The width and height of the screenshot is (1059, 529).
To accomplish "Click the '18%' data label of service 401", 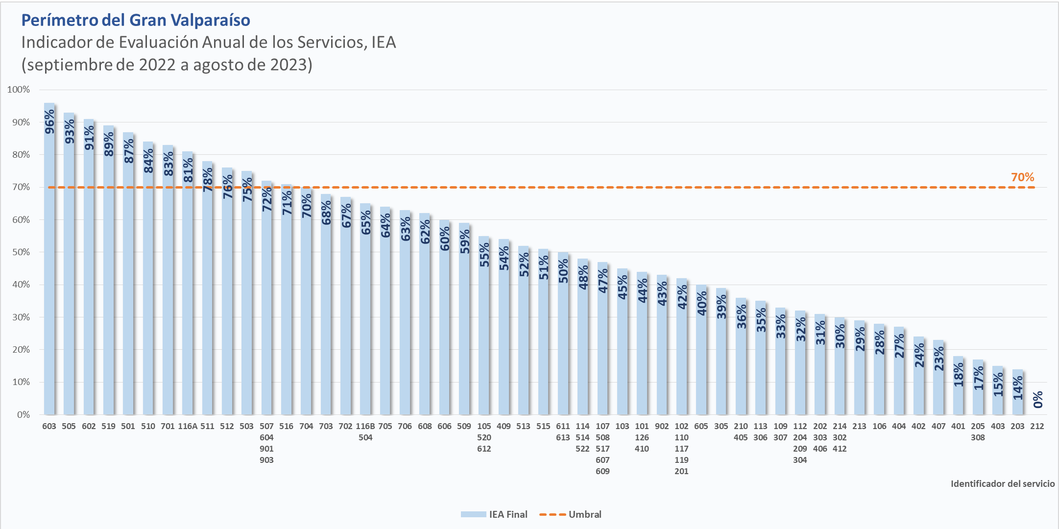I will [959, 375].
